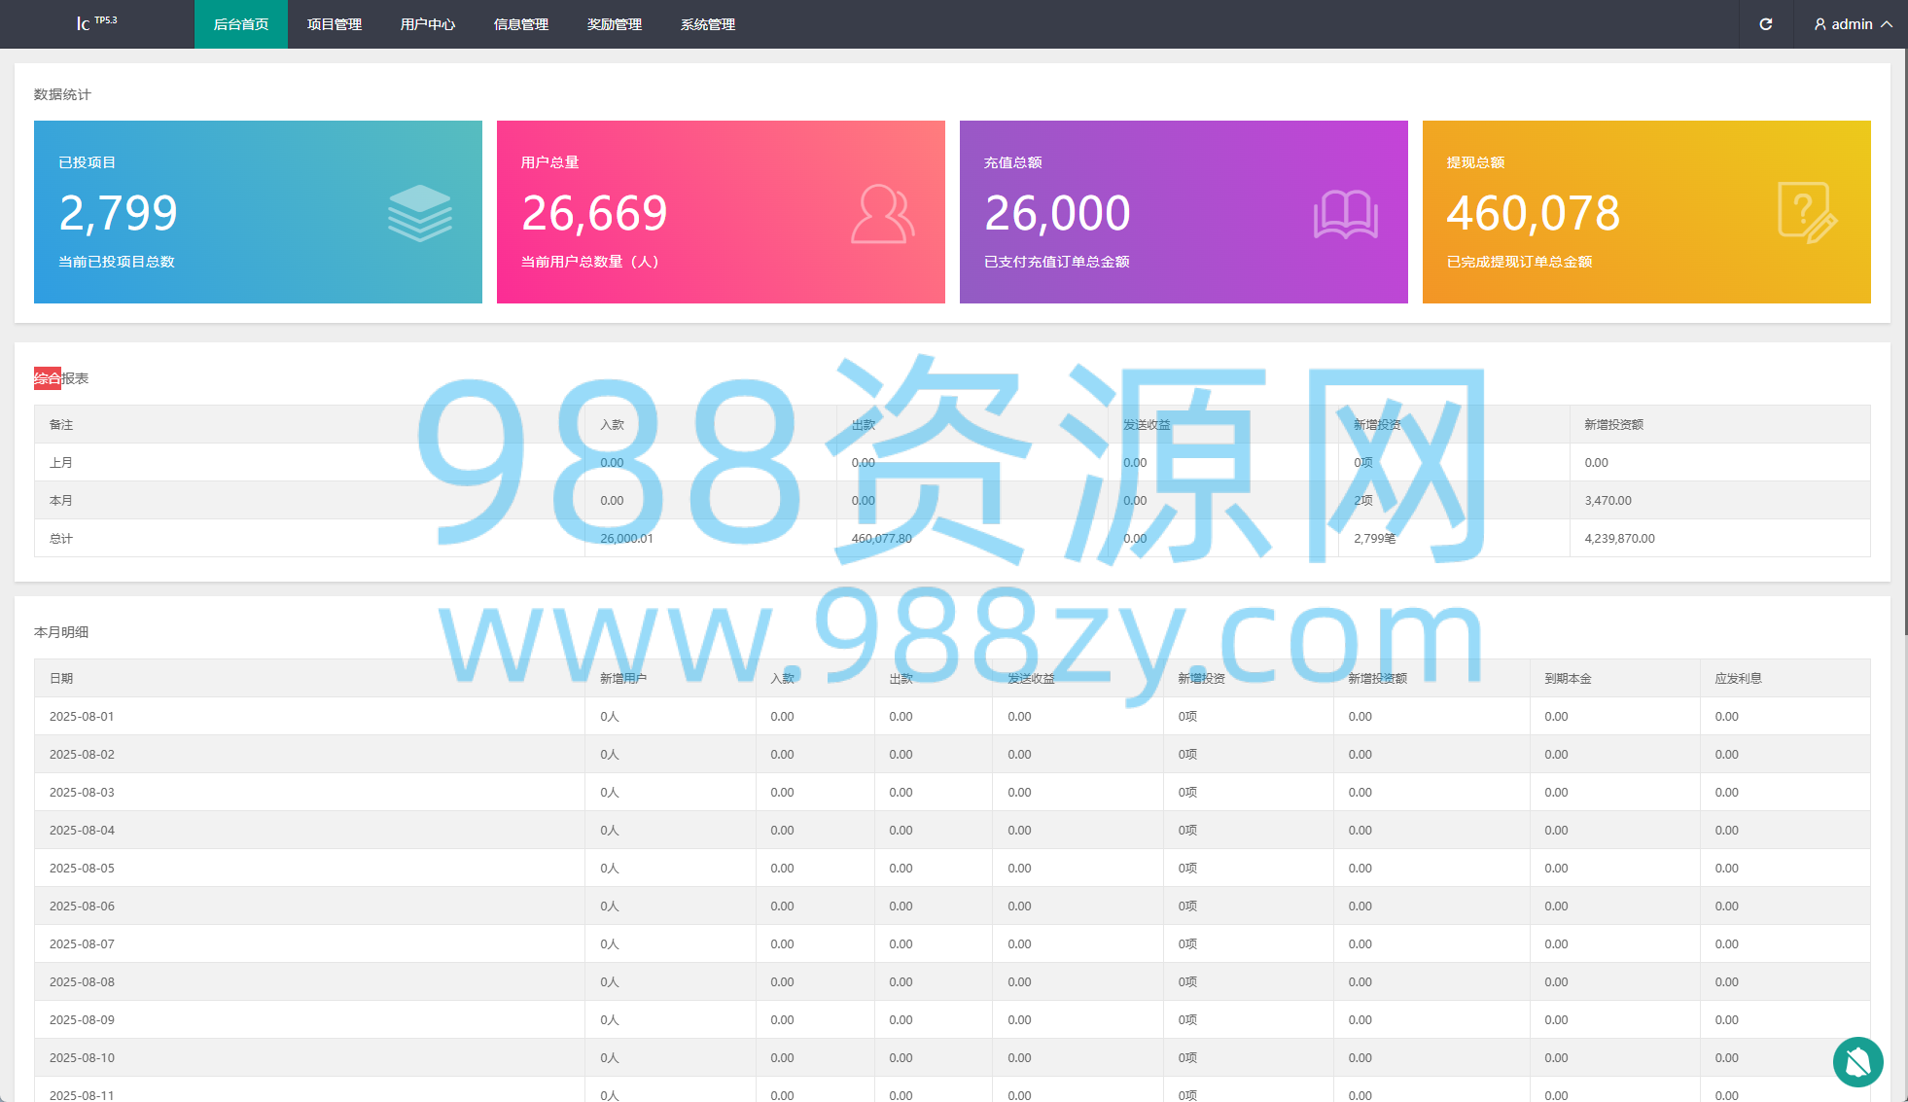1908x1102 pixels.
Task: Open the 项目管理 menu
Action: 335,24
